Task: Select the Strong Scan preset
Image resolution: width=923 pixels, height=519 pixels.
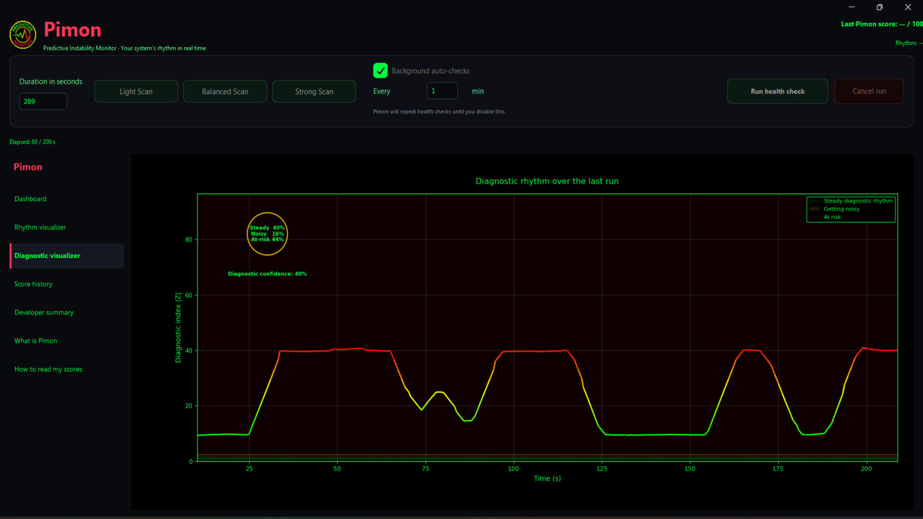Action: tap(314, 91)
